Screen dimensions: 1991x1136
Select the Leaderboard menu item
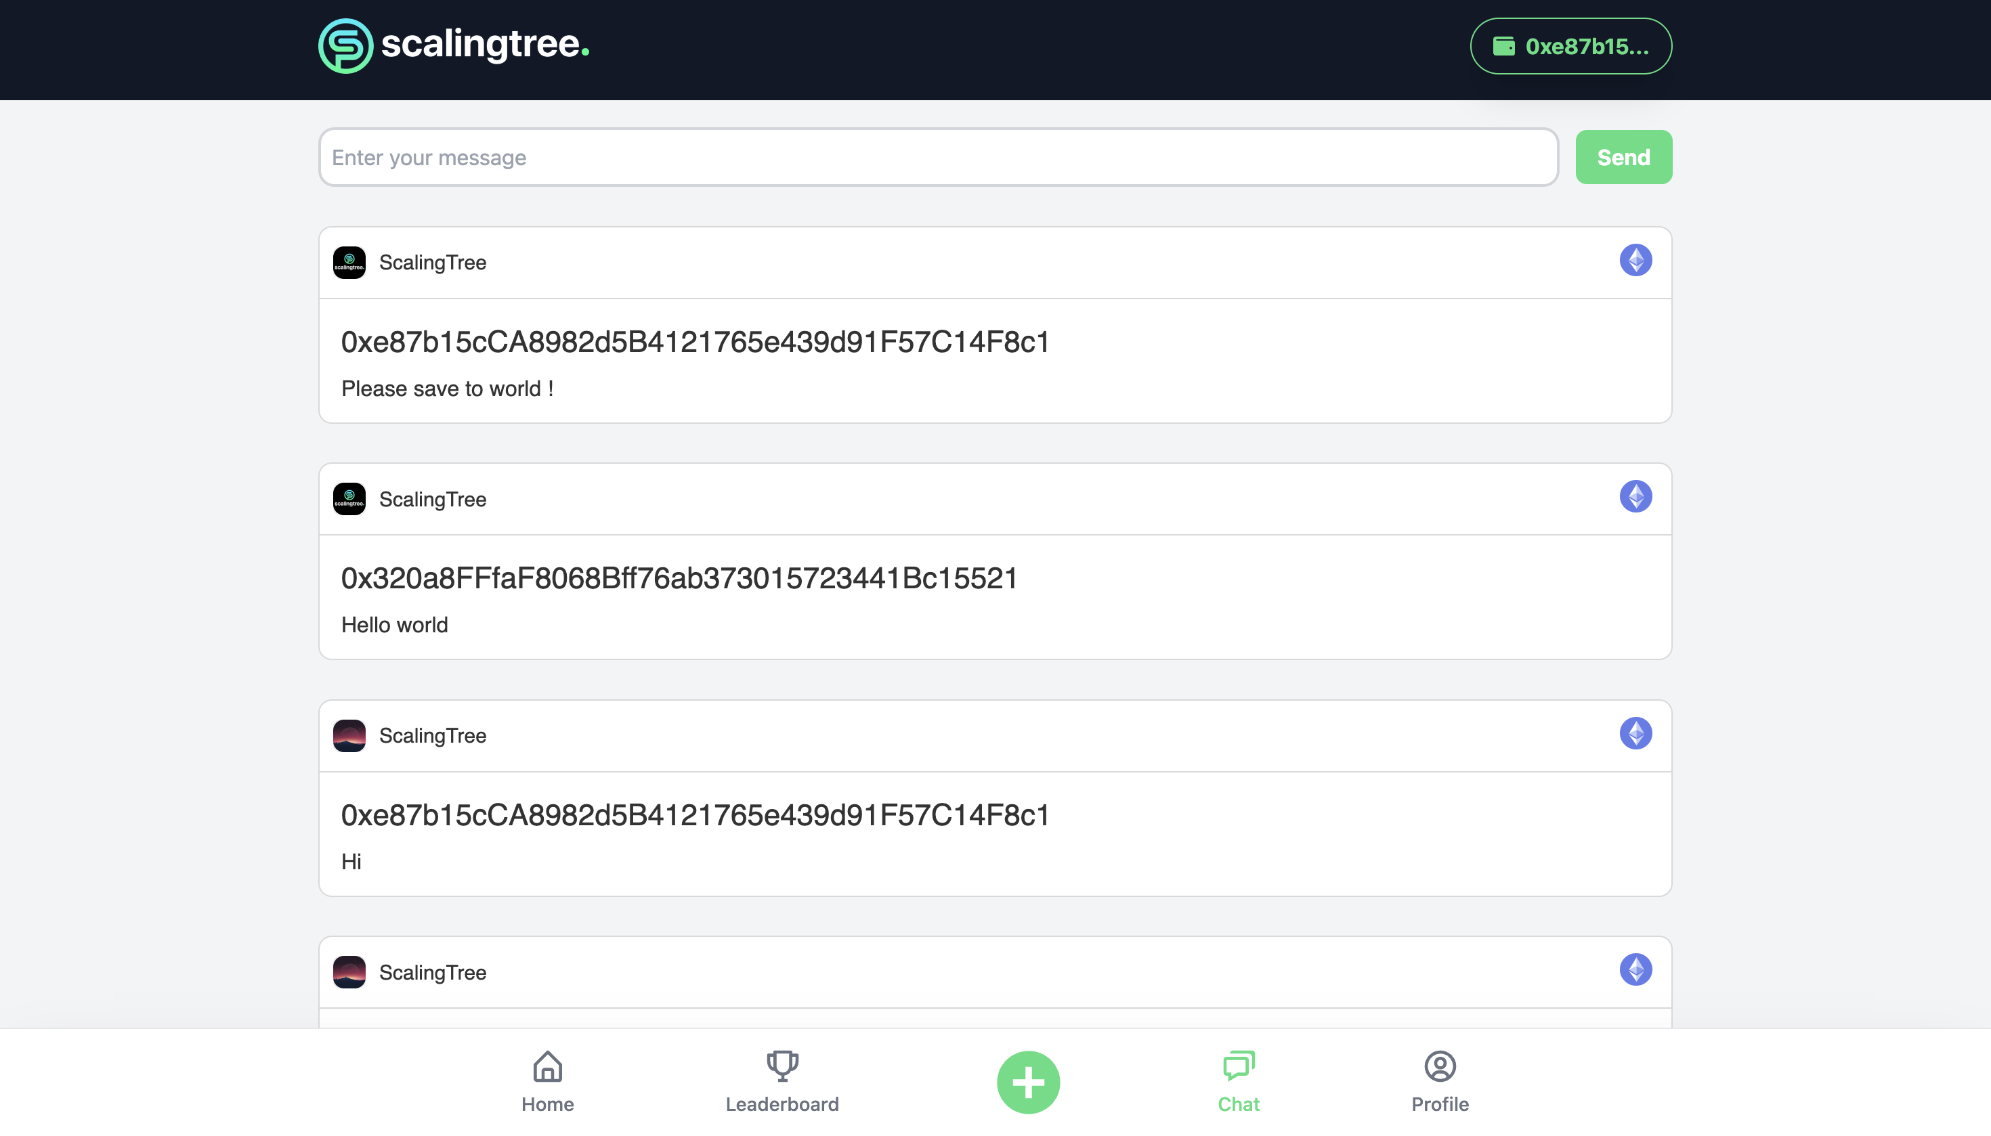click(x=781, y=1081)
